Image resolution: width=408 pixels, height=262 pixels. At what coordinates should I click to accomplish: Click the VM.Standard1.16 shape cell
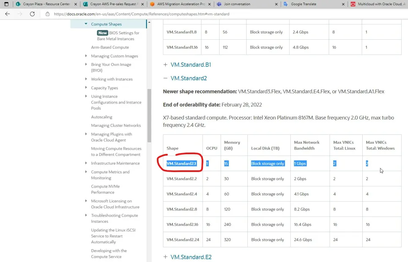(182, 47)
